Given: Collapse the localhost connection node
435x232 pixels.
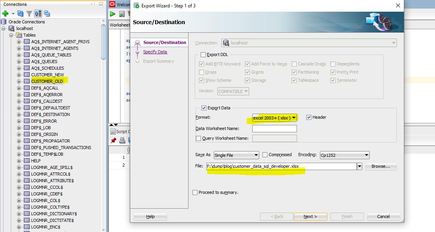Looking at the screenshot, I should (3, 28).
